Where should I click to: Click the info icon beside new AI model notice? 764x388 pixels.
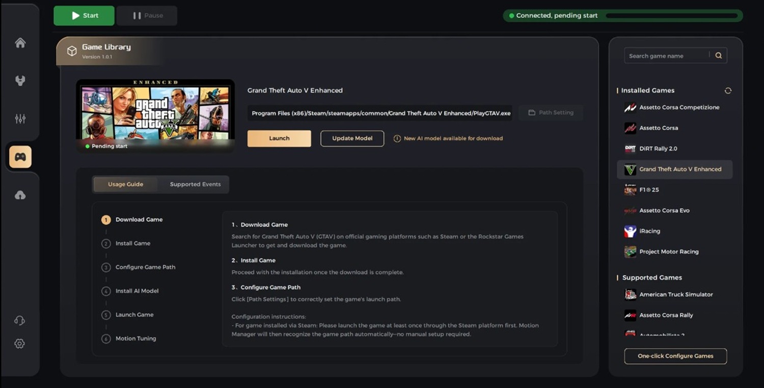click(397, 138)
